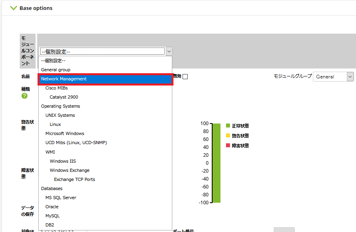Click the 警告状態 yellow legend swatch

point(228,135)
